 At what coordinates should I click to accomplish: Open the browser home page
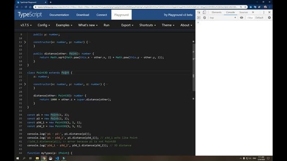(30, 7)
